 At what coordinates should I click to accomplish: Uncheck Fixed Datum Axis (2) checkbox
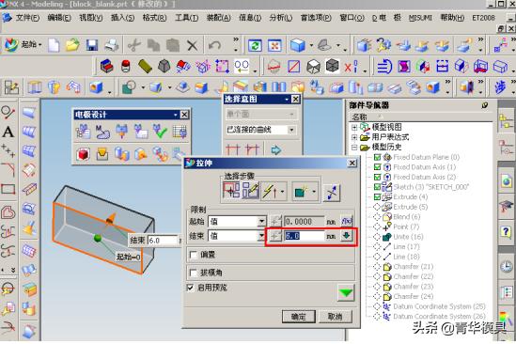click(378, 177)
